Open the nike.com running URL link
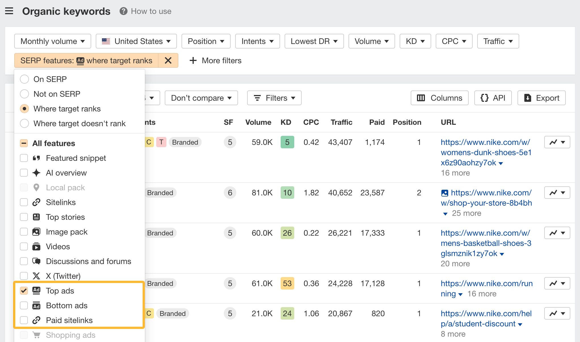The image size is (580, 342). point(486,284)
